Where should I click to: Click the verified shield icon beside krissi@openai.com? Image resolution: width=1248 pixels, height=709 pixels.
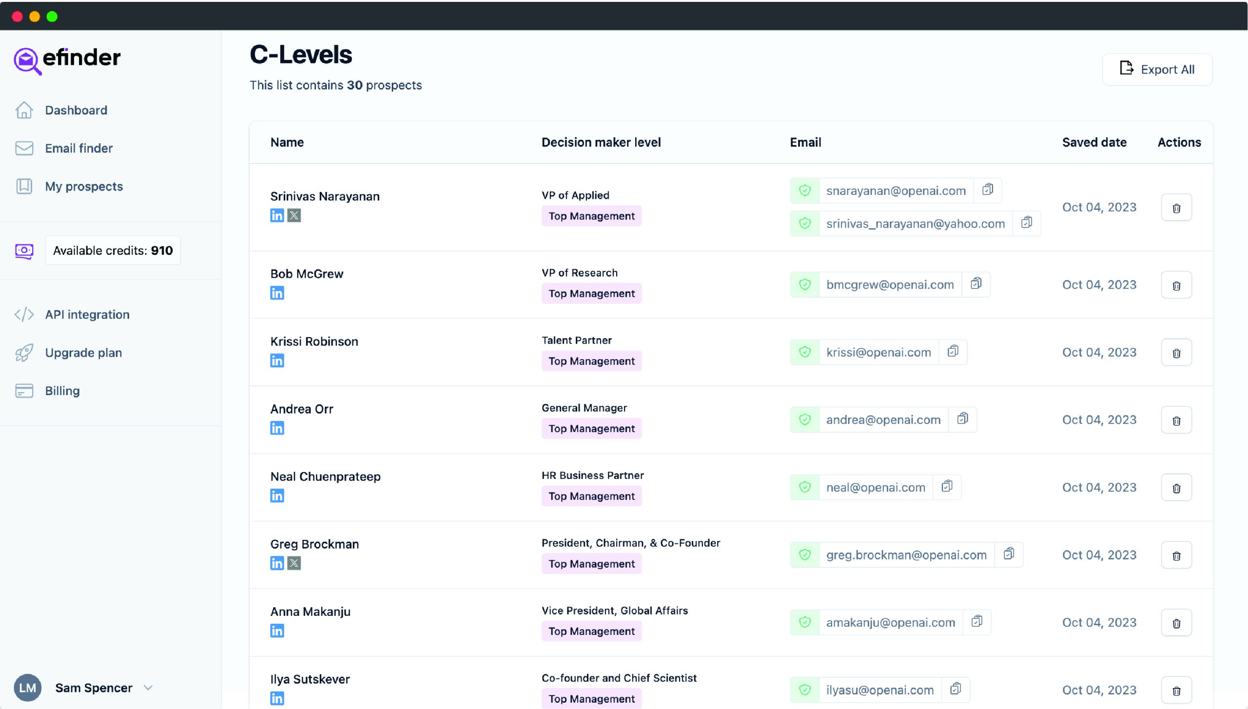click(x=805, y=352)
